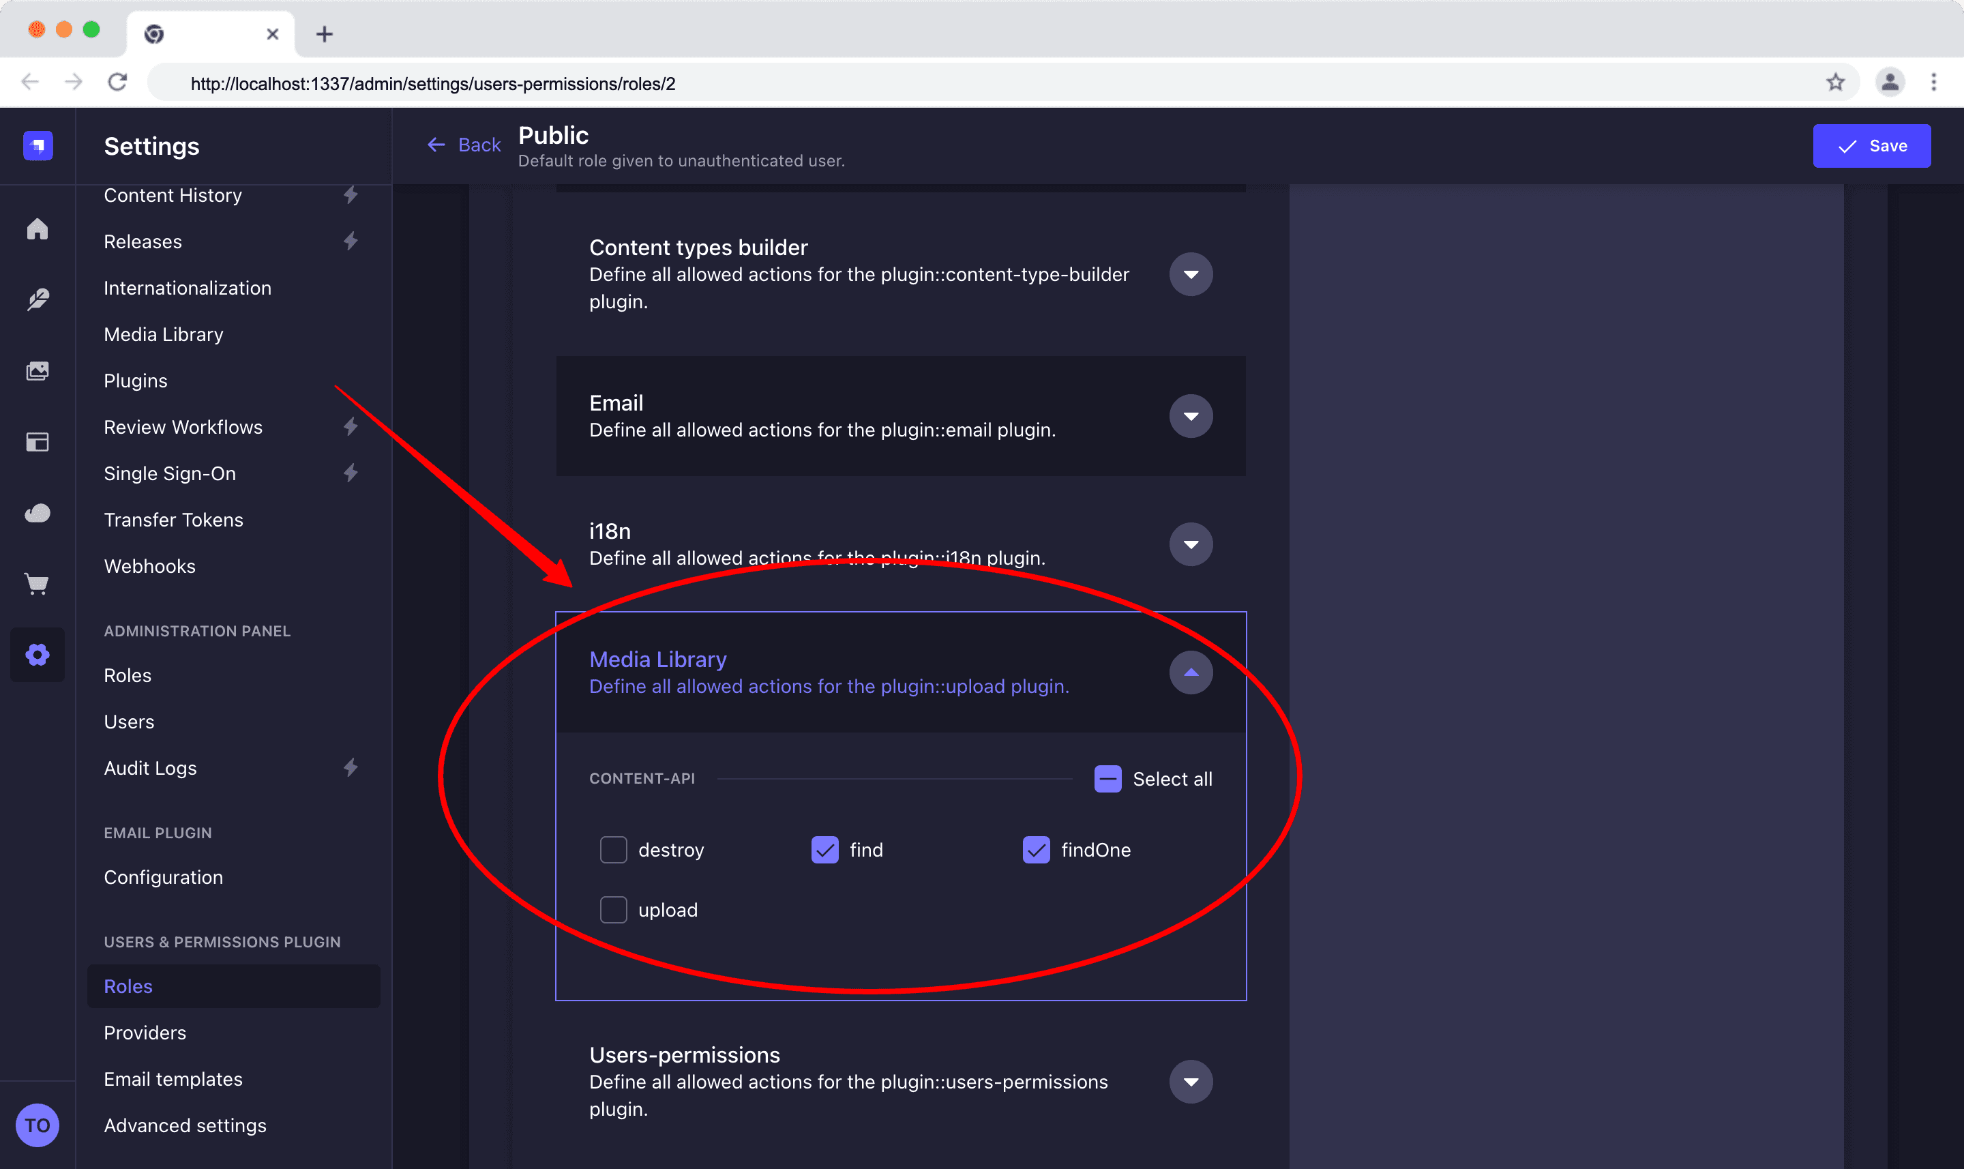Open a new browser tab
Image resolution: width=1964 pixels, height=1169 pixels.
point(325,34)
